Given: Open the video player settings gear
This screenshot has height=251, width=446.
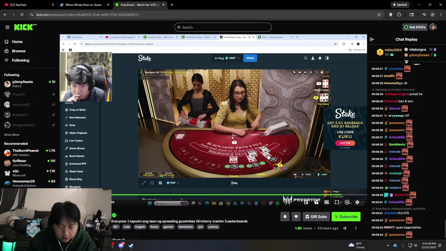Looking at the screenshot, I should click(x=357, y=202).
